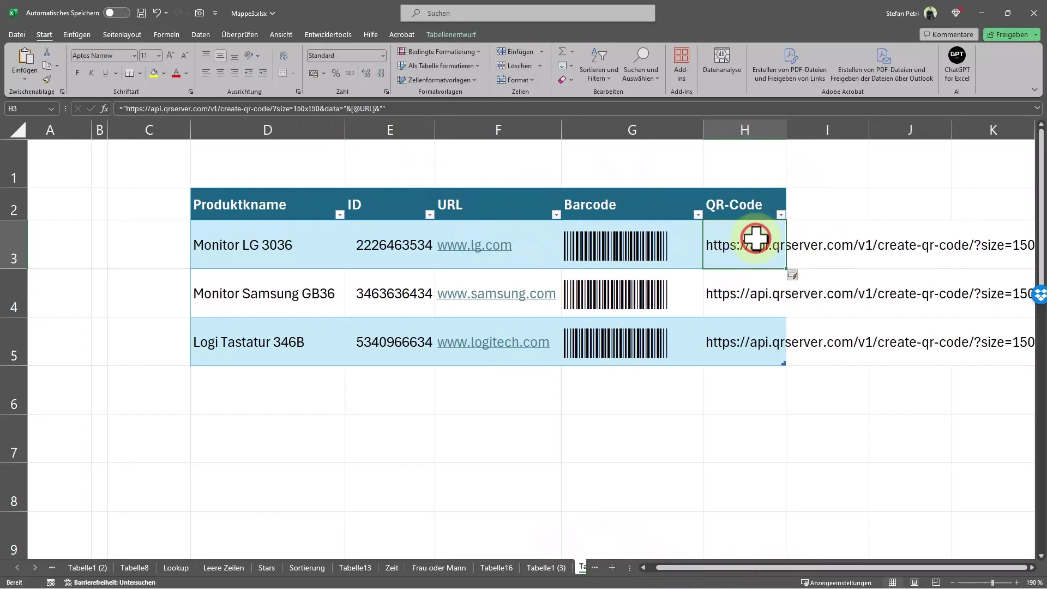Viewport: 1047px width, 589px height.
Task: Select the Formeln ribbon tab
Action: (x=166, y=34)
